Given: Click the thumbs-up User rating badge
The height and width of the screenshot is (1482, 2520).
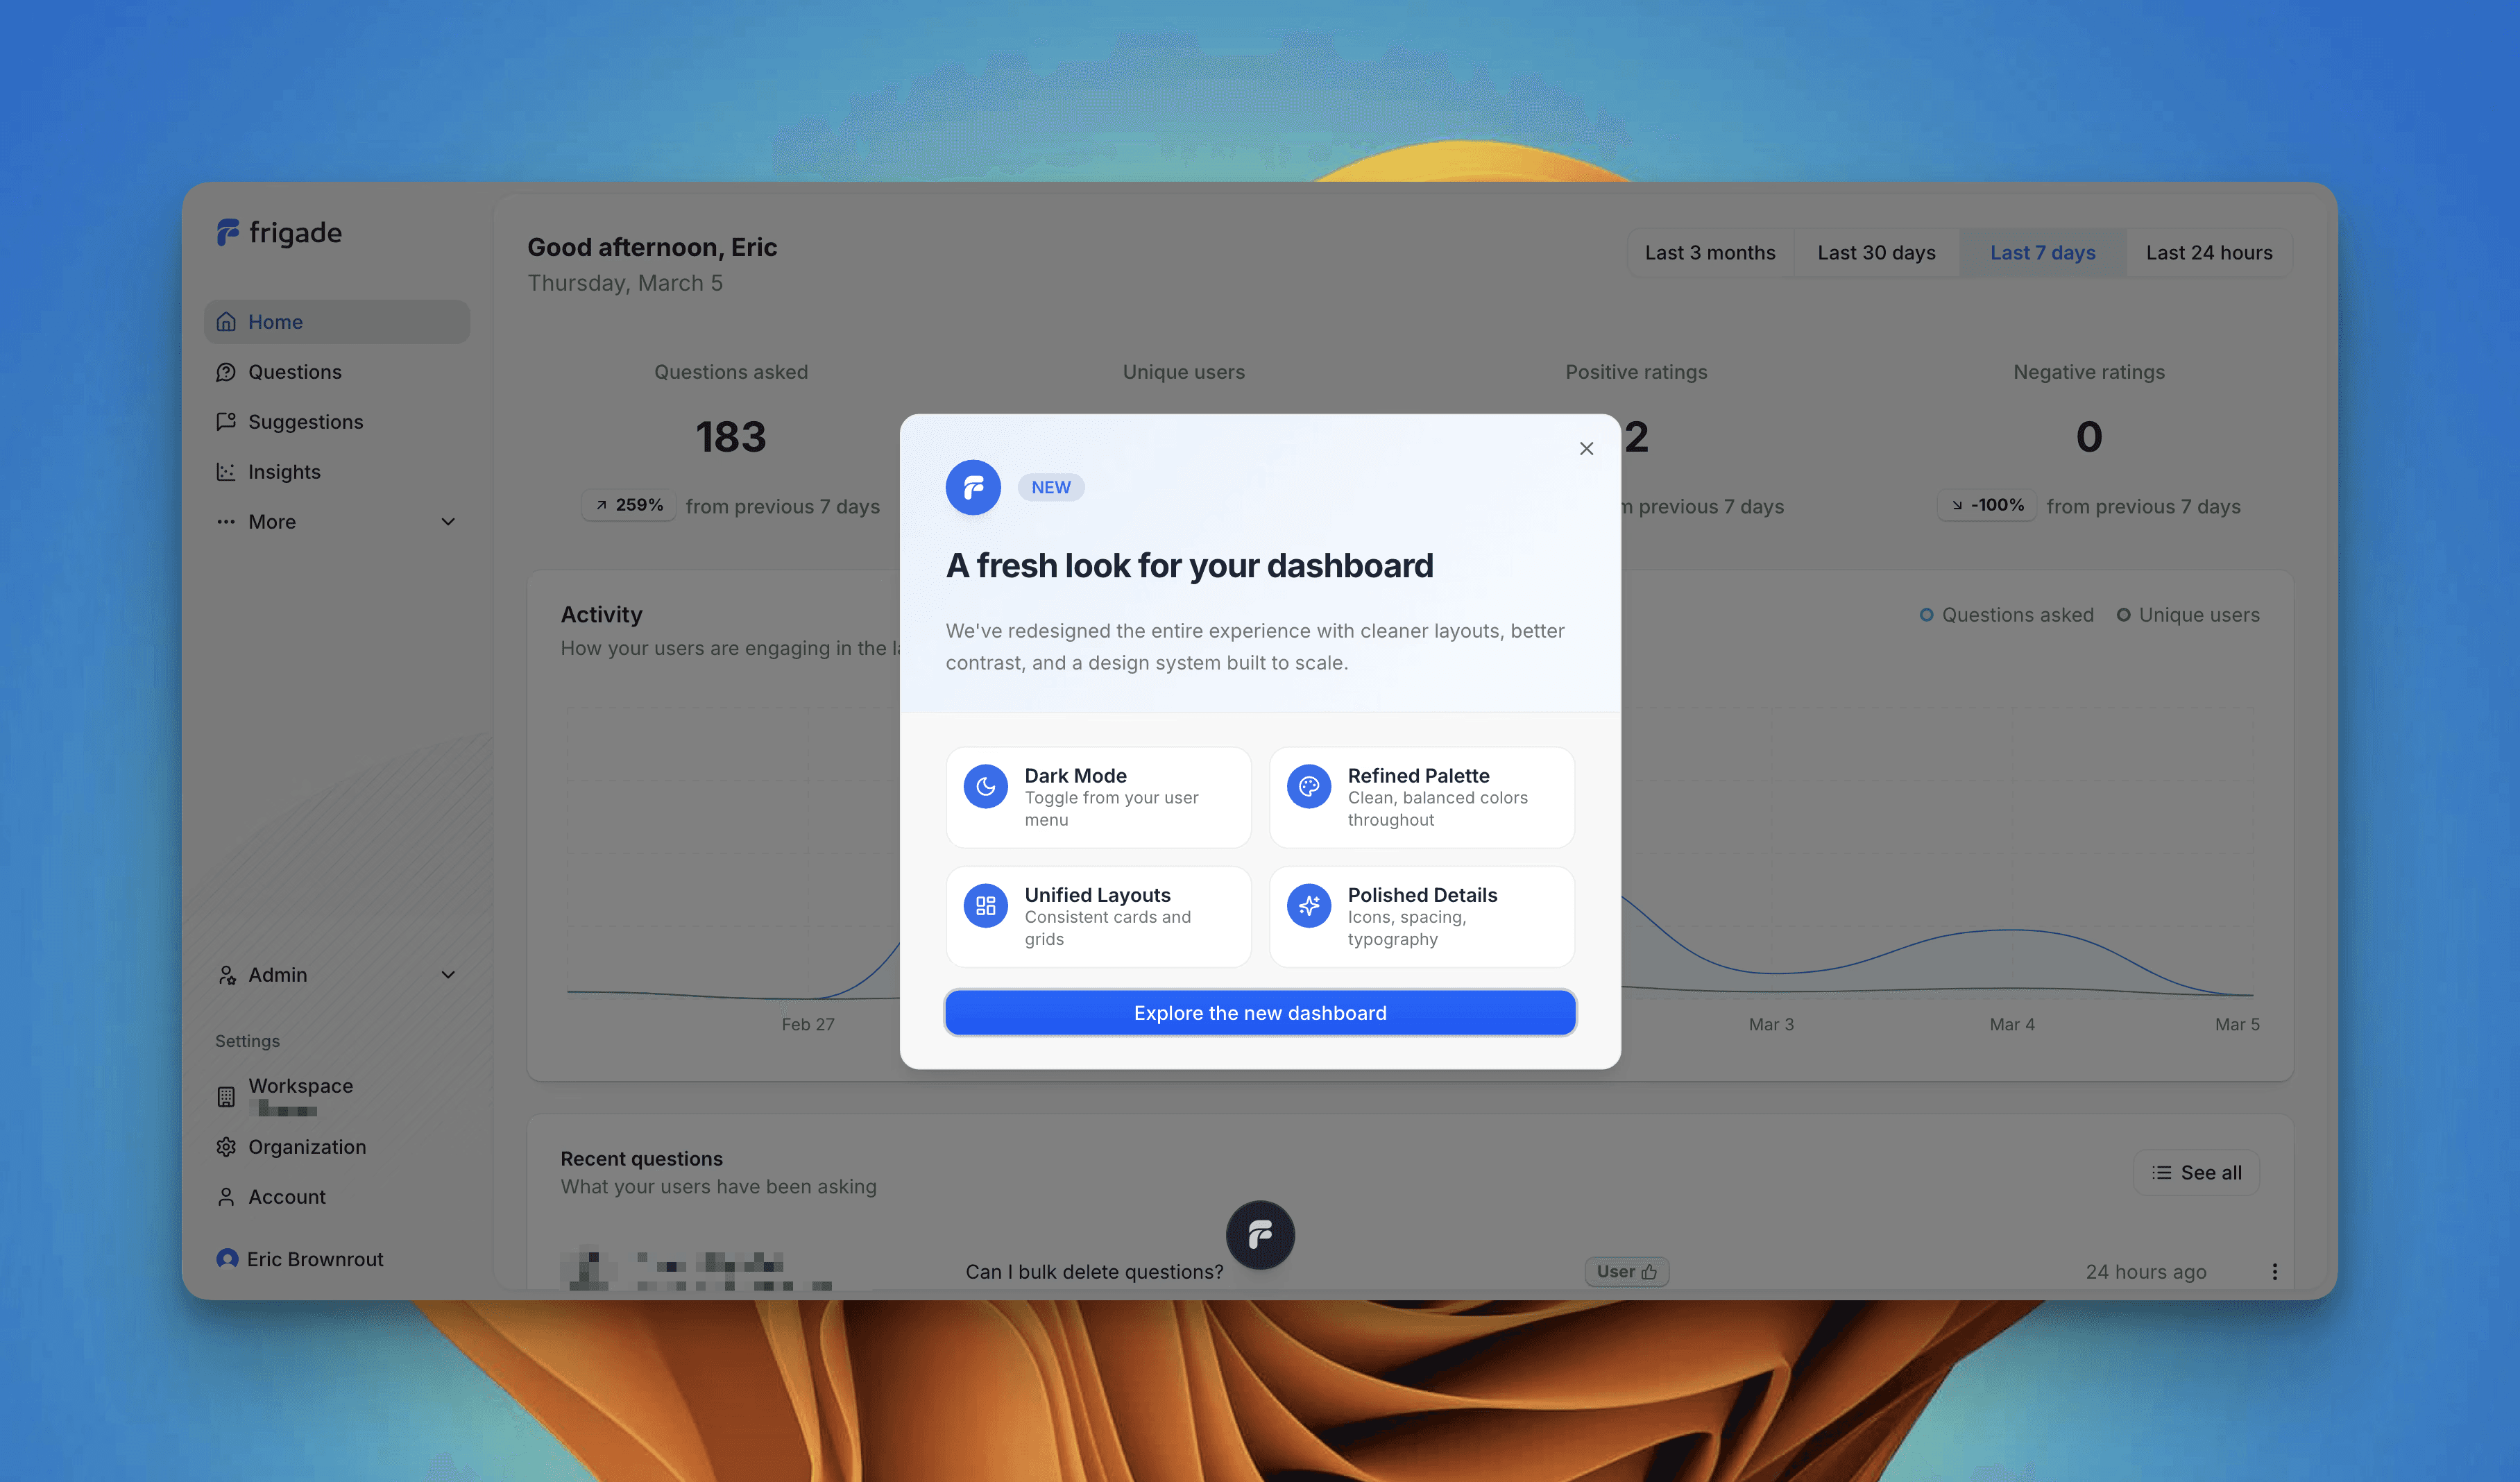Looking at the screenshot, I should pyautogui.click(x=1626, y=1271).
